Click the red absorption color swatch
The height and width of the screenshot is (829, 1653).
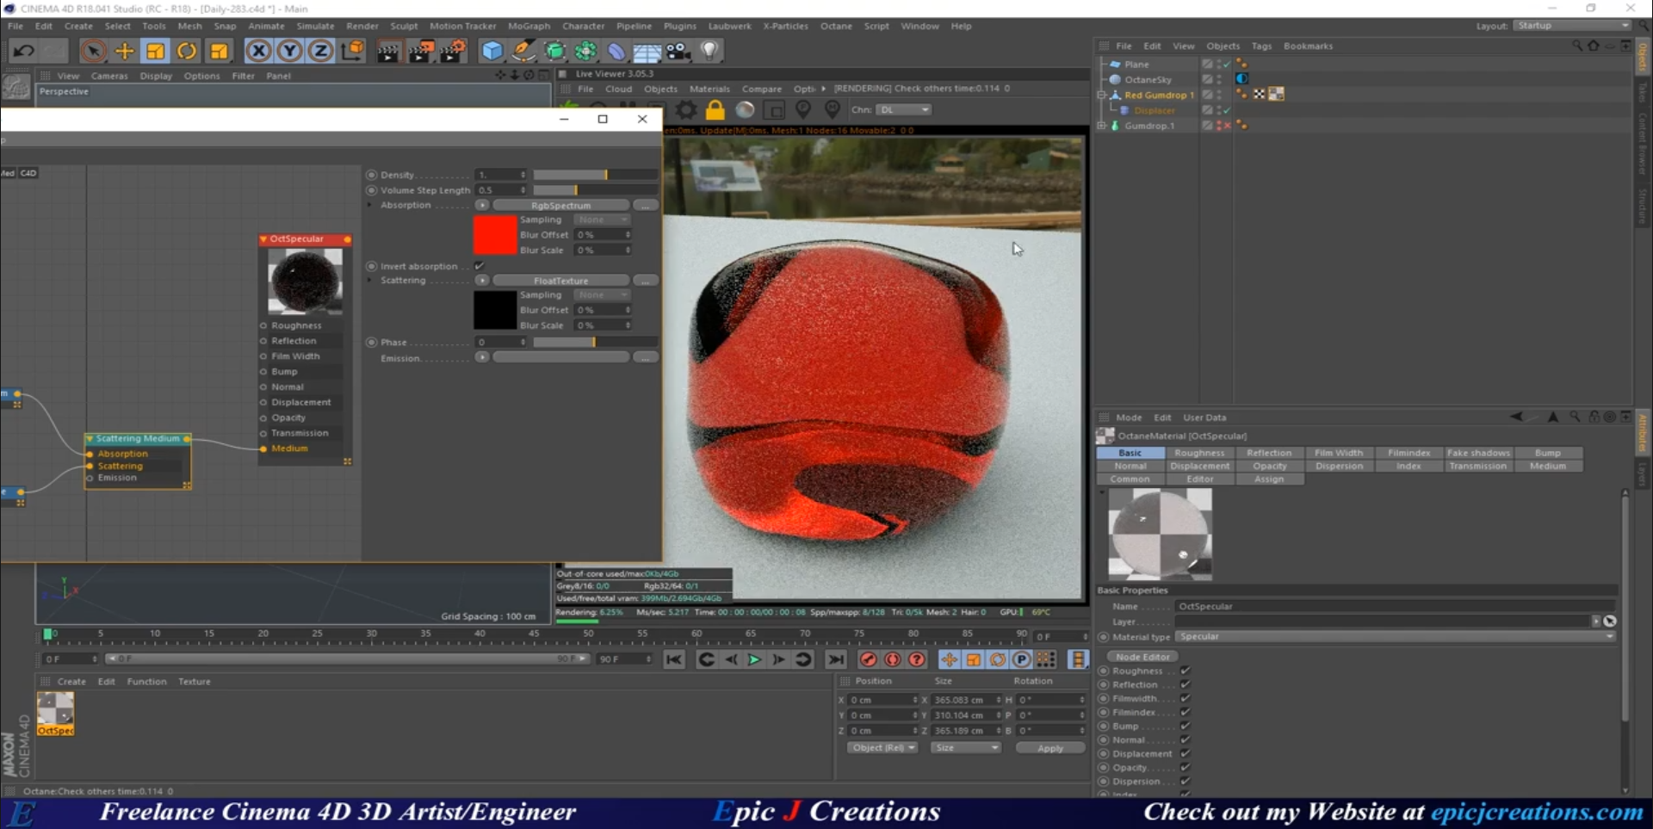pyautogui.click(x=495, y=235)
